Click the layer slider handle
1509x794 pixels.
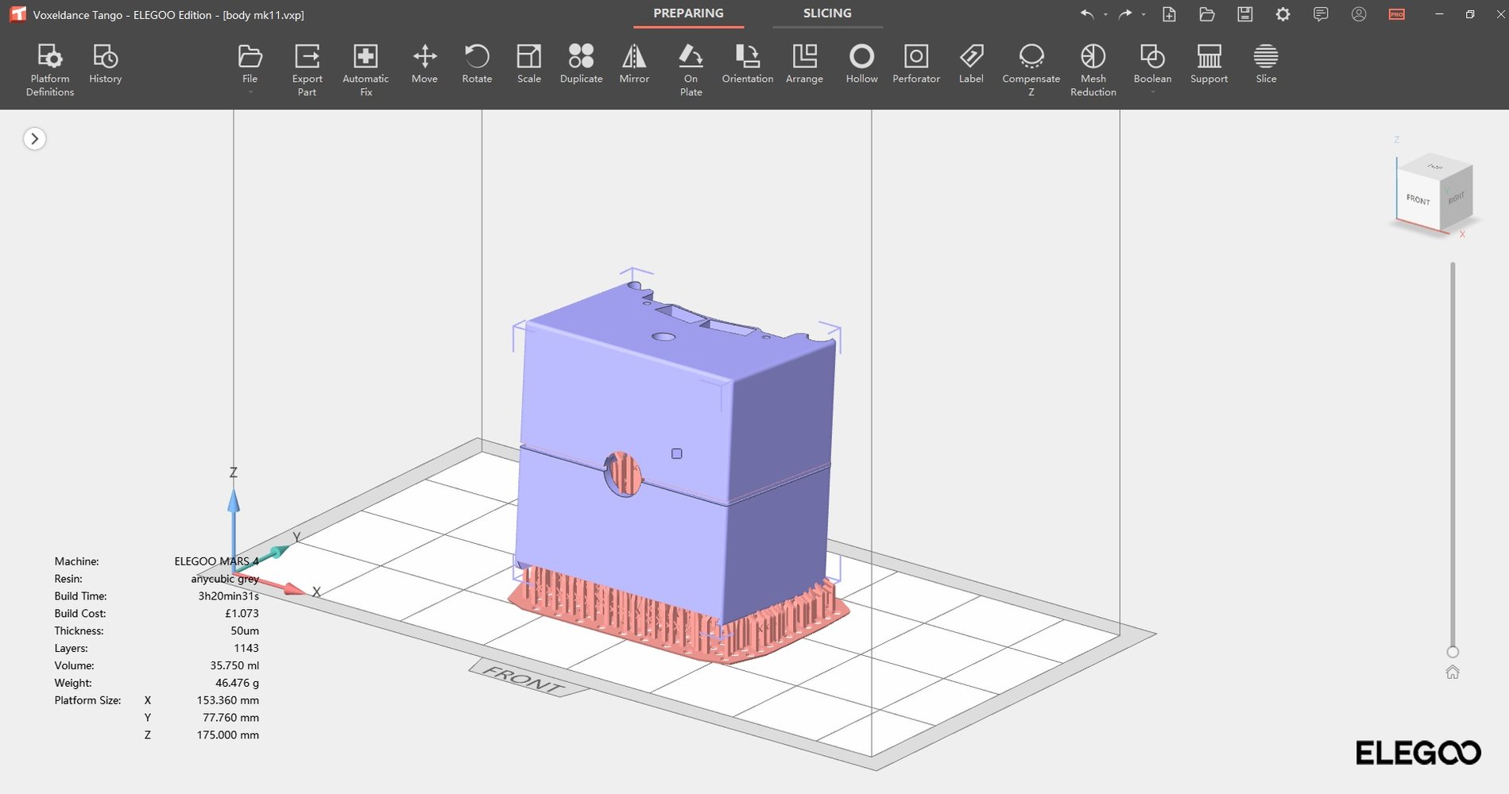tap(1453, 652)
